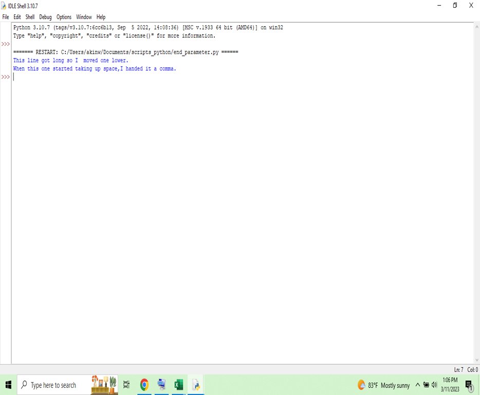Image resolution: width=480 pixels, height=395 pixels.
Task: Click the scroll up arrow of the shell
Action: point(476,27)
